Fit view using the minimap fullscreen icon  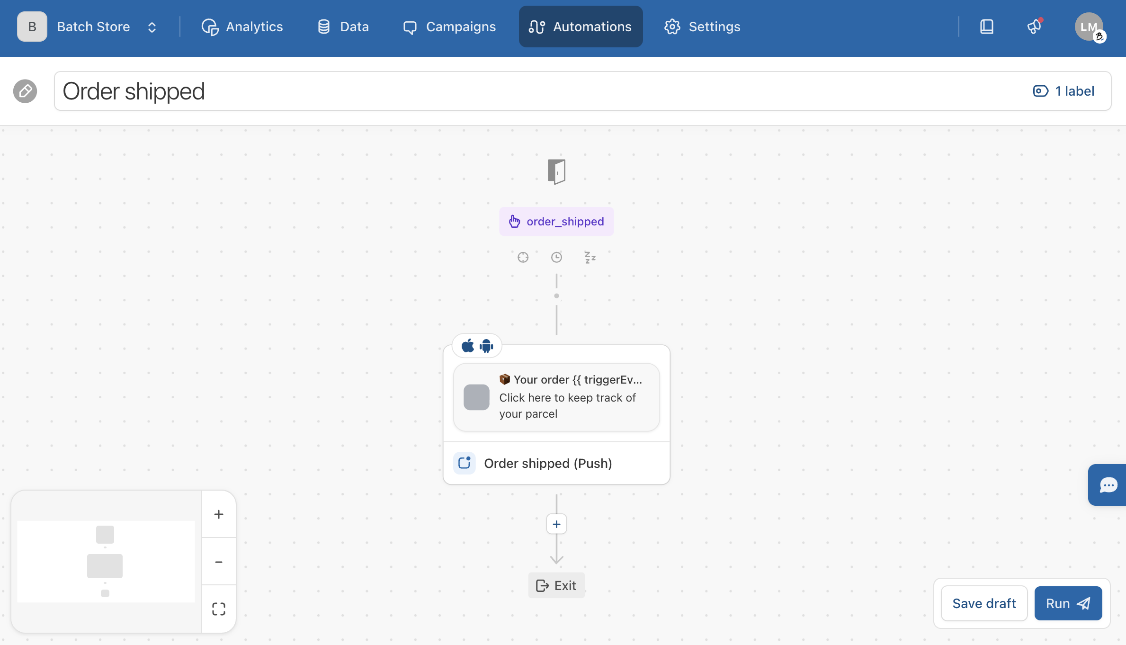(x=218, y=609)
